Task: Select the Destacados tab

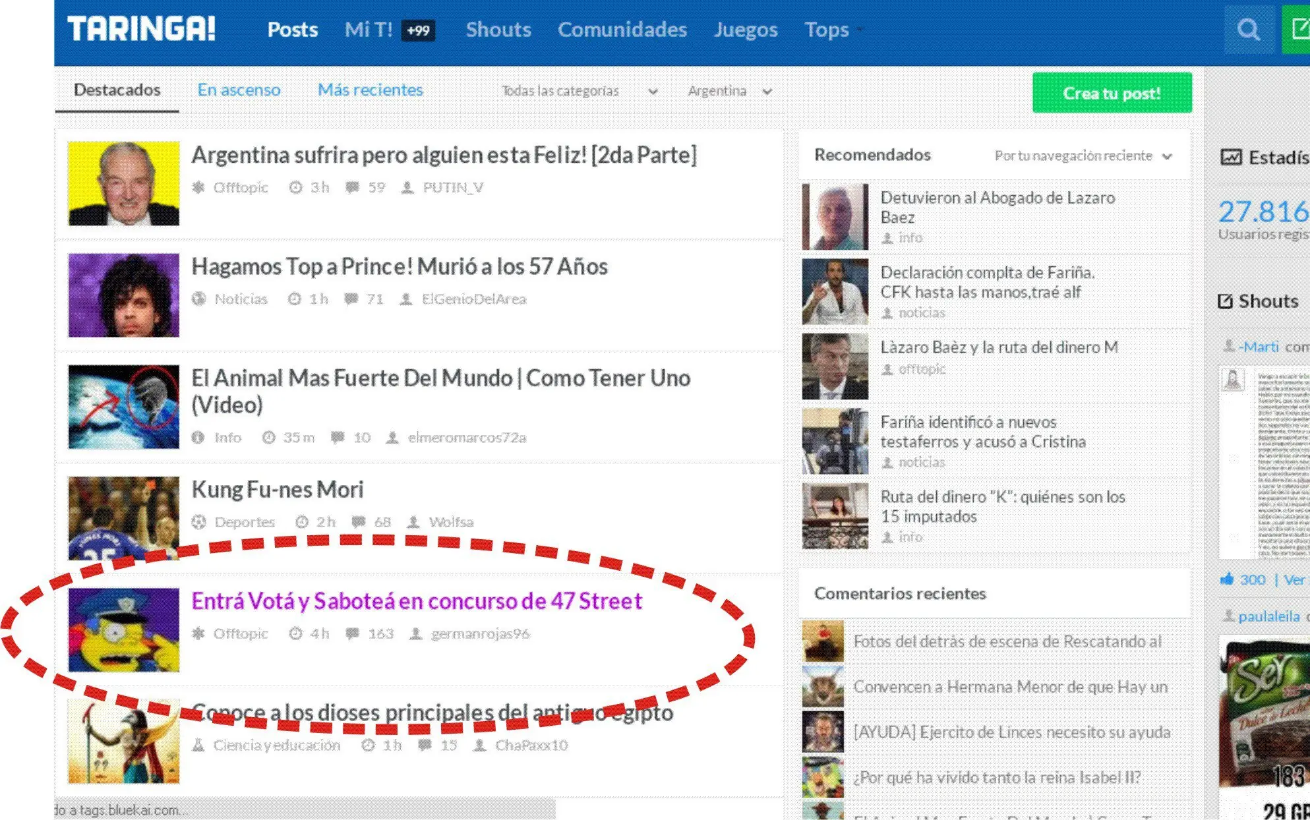Action: pyautogui.click(x=117, y=90)
